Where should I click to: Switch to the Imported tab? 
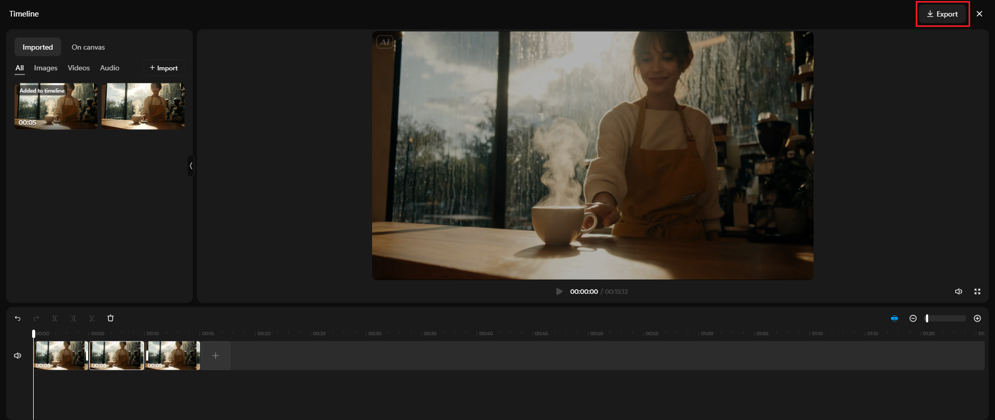pyautogui.click(x=38, y=47)
